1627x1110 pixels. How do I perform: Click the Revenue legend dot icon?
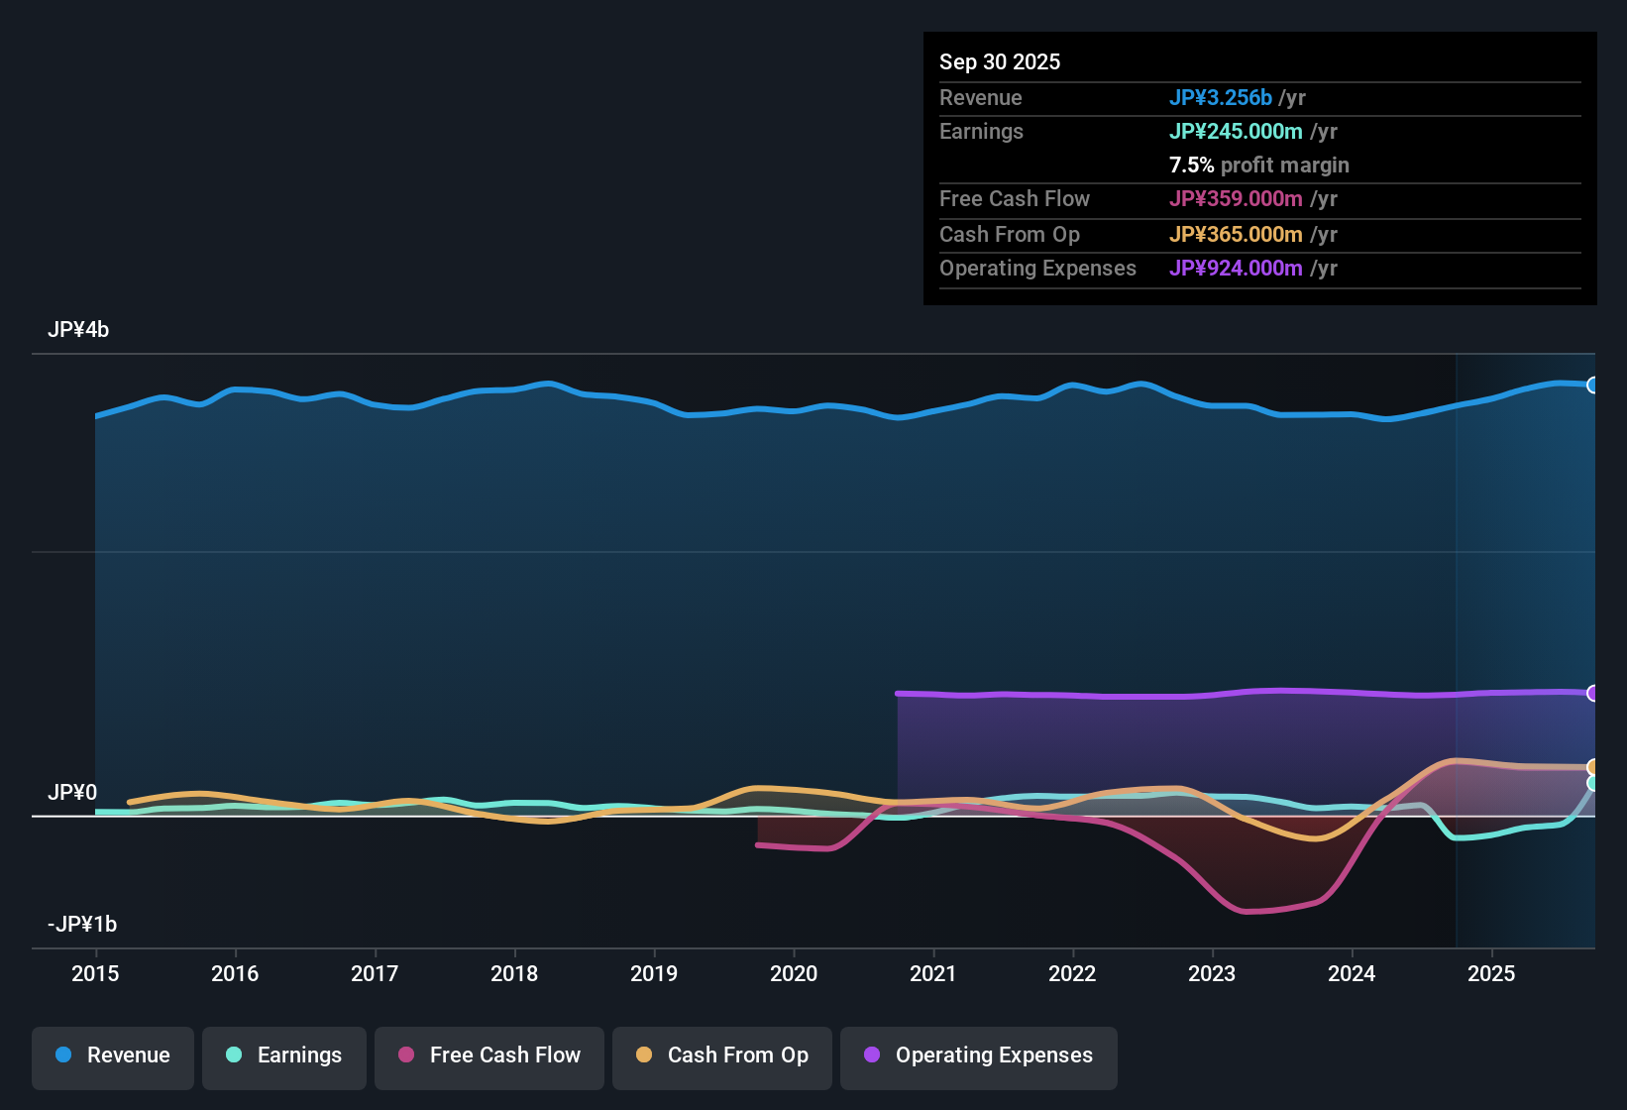(x=62, y=1055)
